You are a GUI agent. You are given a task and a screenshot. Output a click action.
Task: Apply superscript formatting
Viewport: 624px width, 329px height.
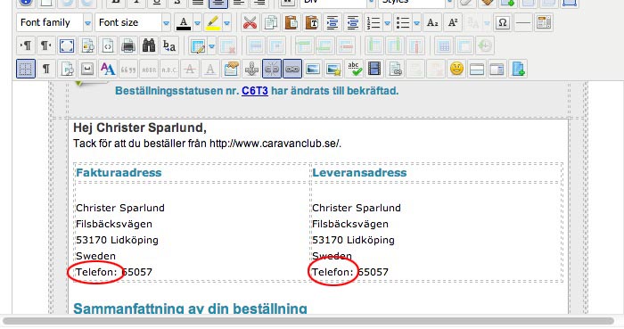pyautogui.click(x=453, y=22)
